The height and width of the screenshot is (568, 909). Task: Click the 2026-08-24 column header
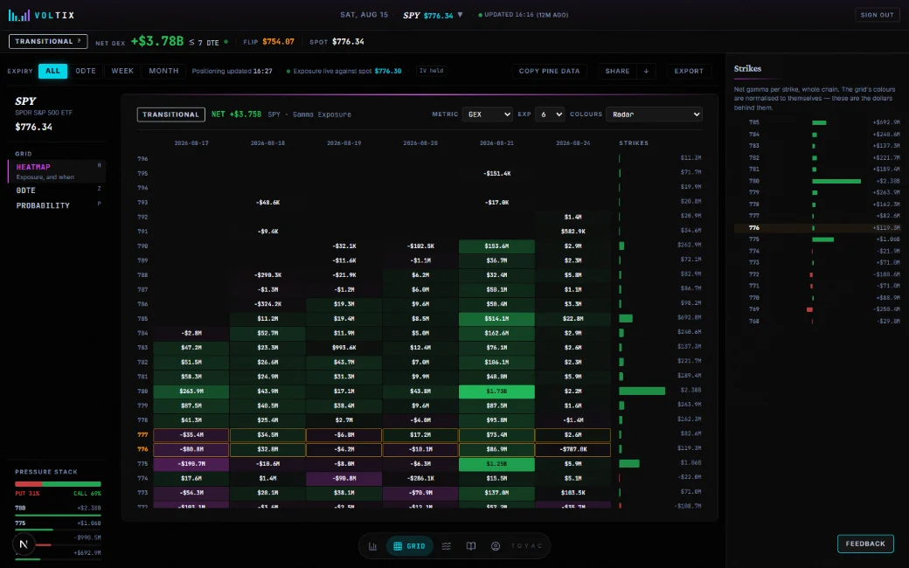click(x=572, y=142)
